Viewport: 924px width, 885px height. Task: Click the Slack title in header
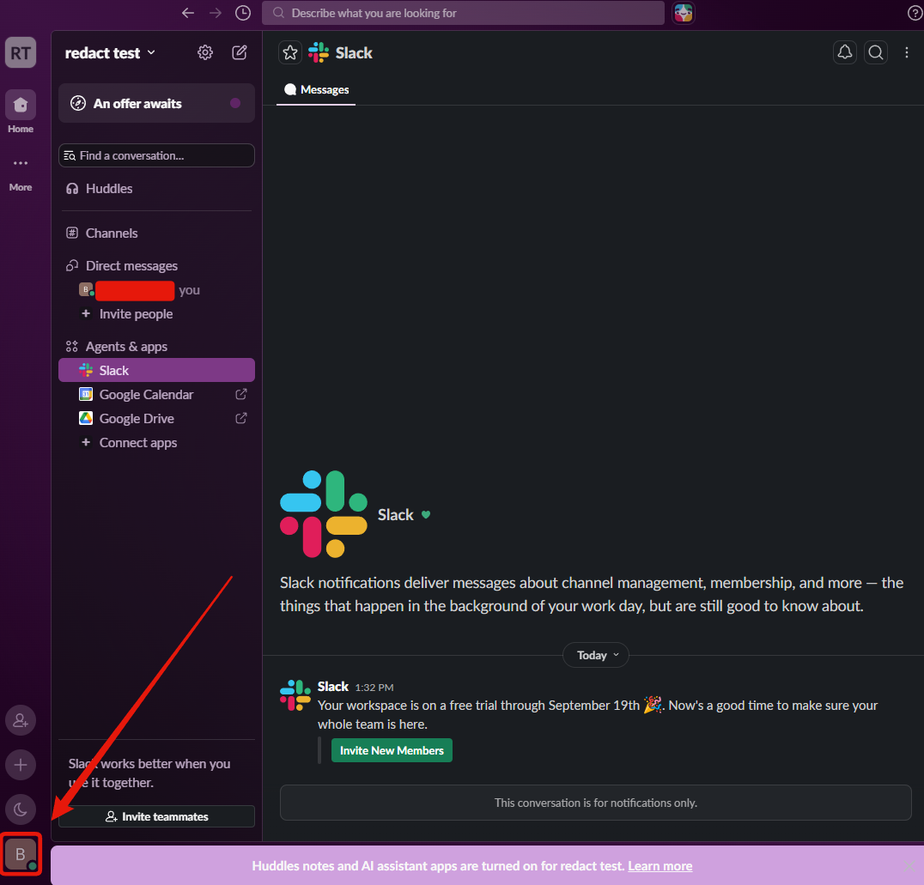point(354,53)
